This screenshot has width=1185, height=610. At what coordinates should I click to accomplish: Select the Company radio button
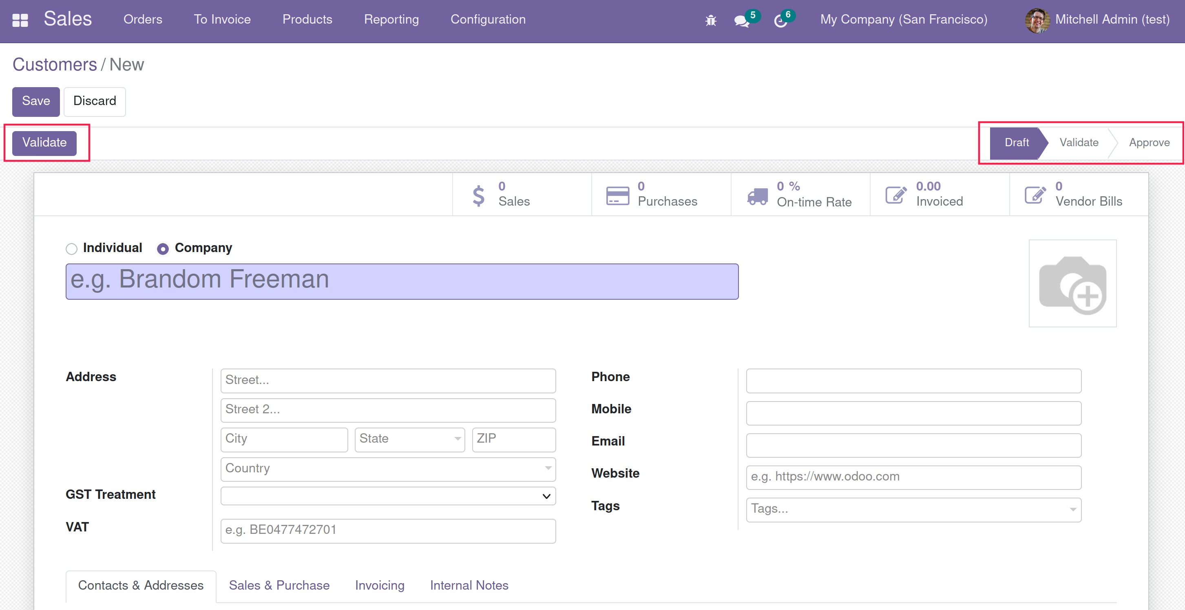163,249
